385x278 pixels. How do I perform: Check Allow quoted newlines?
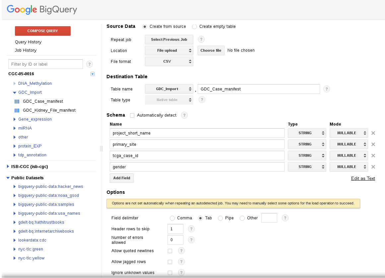(170, 251)
